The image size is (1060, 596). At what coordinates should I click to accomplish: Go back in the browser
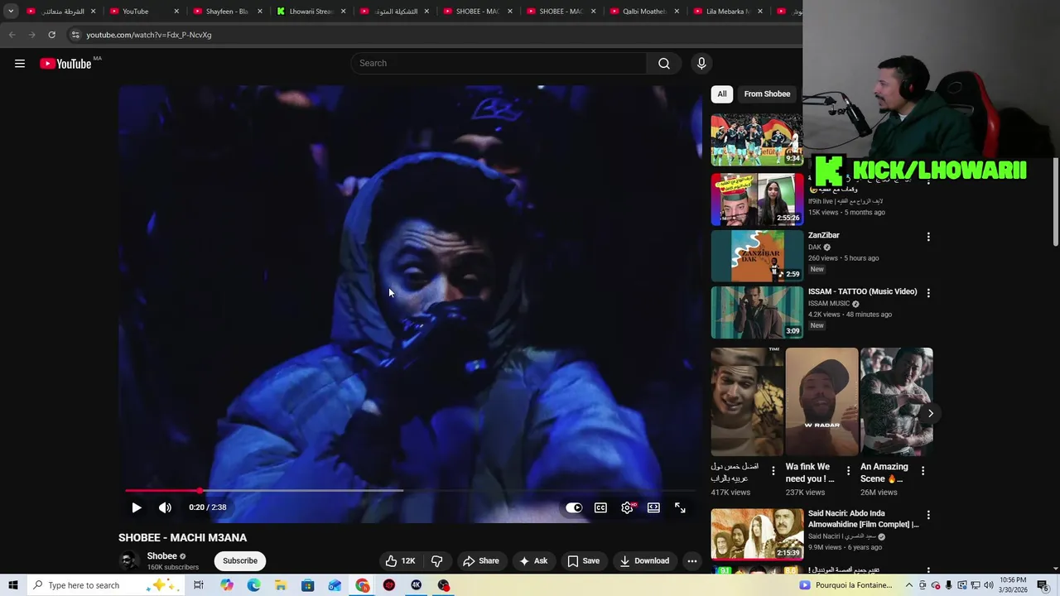coord(12,35)
